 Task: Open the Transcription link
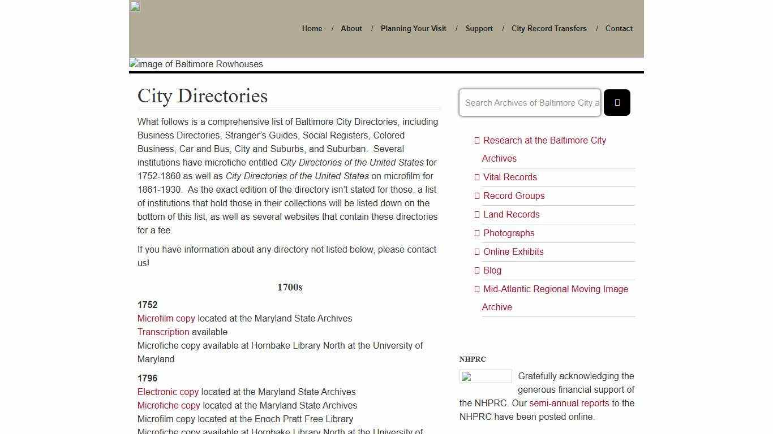click(163, 332)
